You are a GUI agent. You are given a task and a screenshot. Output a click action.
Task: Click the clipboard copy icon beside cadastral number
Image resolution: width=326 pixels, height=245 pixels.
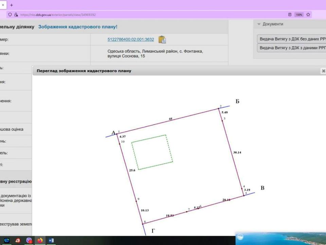(x=162, y=39)
